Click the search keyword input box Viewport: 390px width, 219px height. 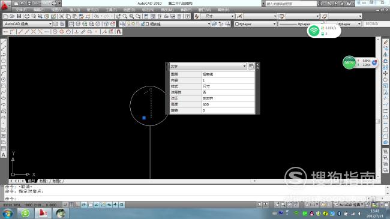click(x=290, y=4)
